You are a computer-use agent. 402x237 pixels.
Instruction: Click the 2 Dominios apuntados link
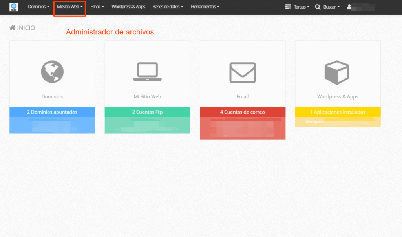tap(52, 112)
